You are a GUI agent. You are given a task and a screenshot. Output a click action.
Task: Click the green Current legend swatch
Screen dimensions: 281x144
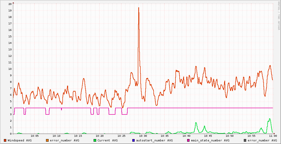coord(95,140)
